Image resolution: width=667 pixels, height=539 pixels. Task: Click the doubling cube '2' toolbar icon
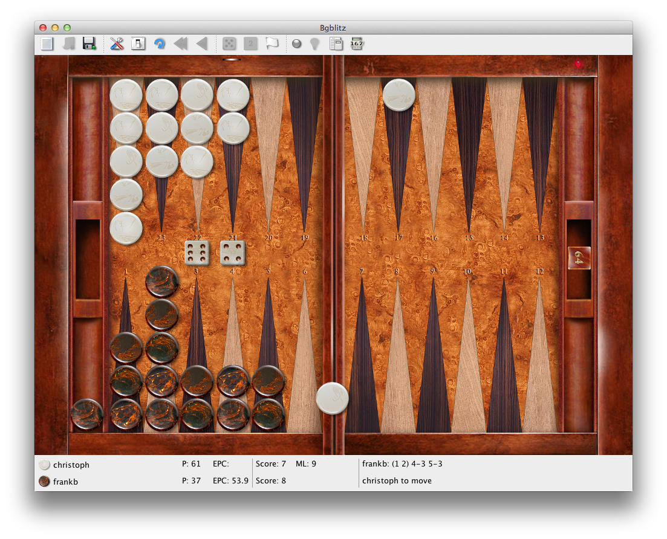click(250, 44)
